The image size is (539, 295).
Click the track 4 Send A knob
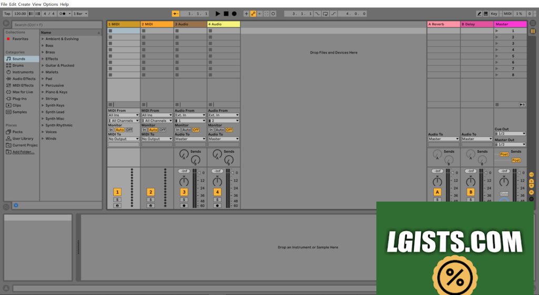coord(217,154)
